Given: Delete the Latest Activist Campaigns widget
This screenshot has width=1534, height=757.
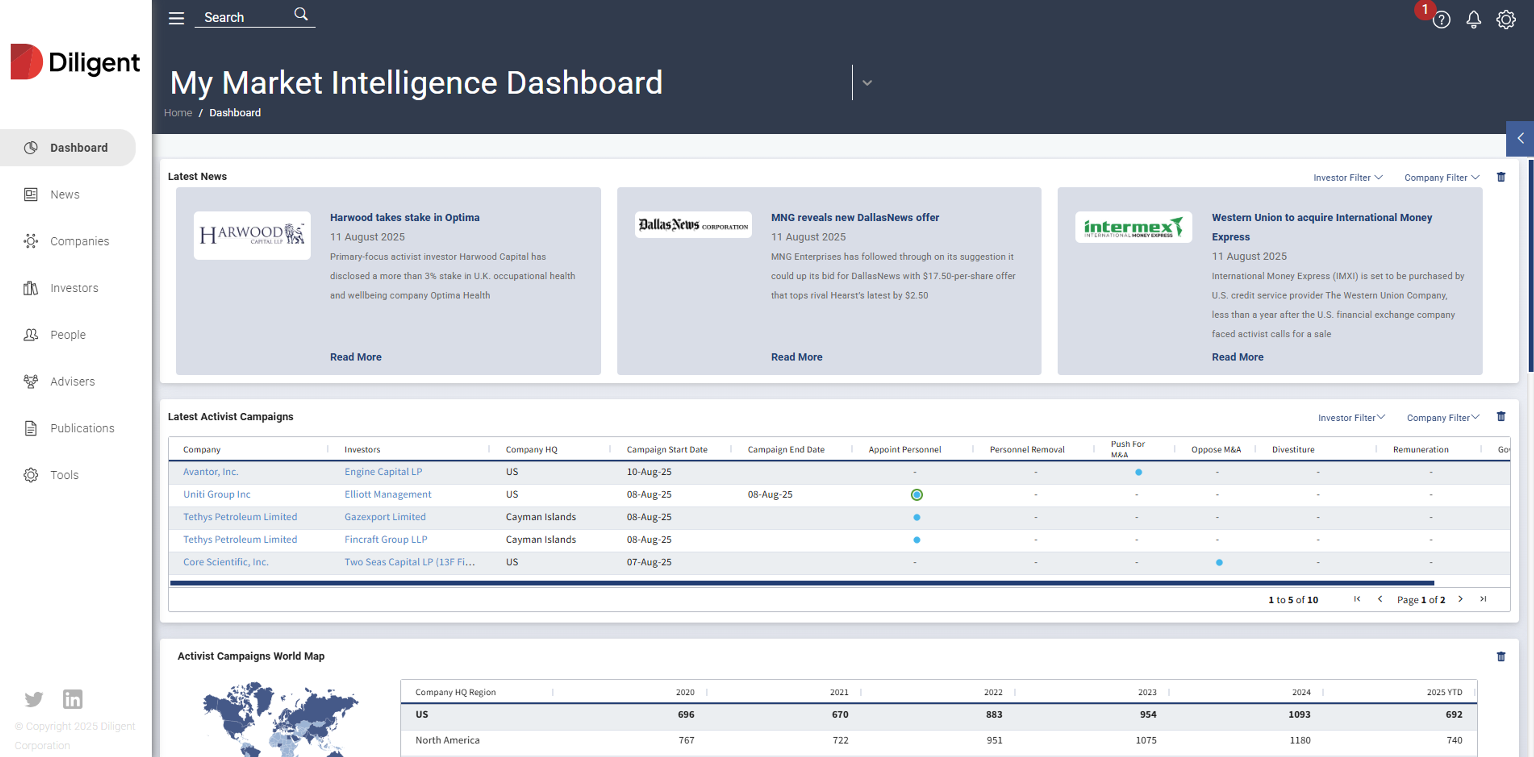Looking at the screenshot, I should (1501, 416).
